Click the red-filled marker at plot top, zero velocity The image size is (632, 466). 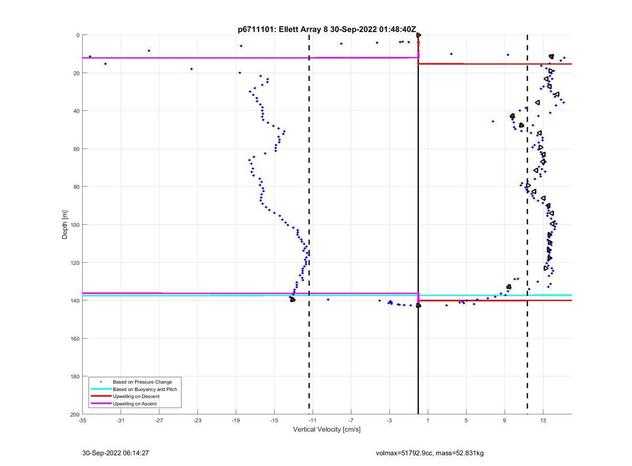tap(419, 35)
